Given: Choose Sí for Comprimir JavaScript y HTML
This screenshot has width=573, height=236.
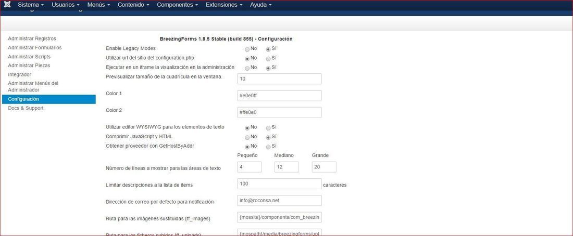Looking at the screenshot, I should (268, 137).
